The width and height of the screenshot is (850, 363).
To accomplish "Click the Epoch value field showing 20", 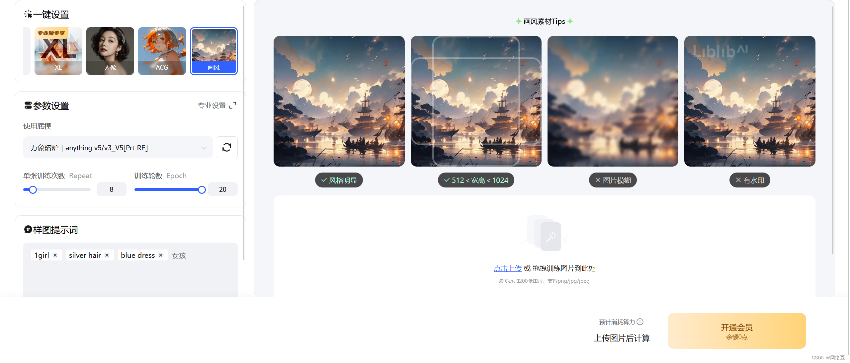I will 222,189.
